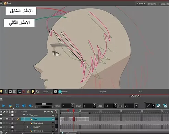
Task: Toggle the safe area icon
Action: [15, 92]
